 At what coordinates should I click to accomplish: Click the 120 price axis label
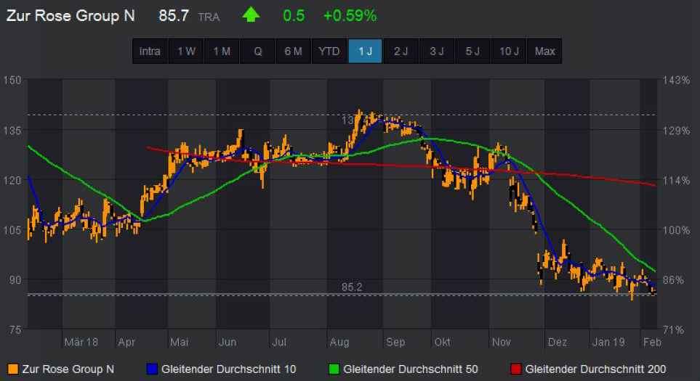pyautogui.click(x=12, y=181)
